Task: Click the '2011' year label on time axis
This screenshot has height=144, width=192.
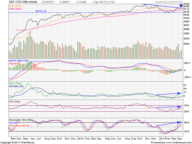Action: point(162,139)
